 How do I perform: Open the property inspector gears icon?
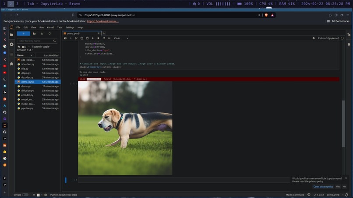point(349,35)
